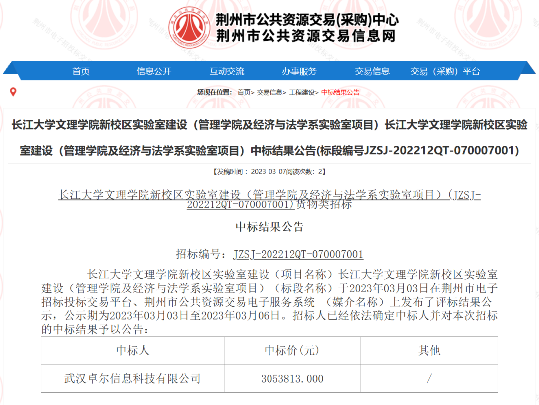Click the red 中标结果公告 breadcrumb
539x405 pixels.
click(341, 92)
